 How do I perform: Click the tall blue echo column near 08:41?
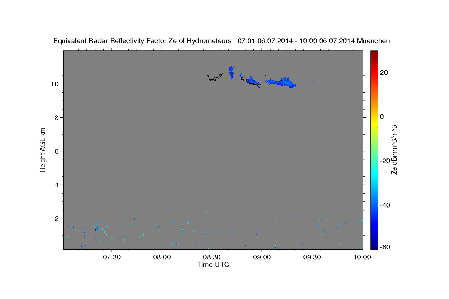pos(231,73)
